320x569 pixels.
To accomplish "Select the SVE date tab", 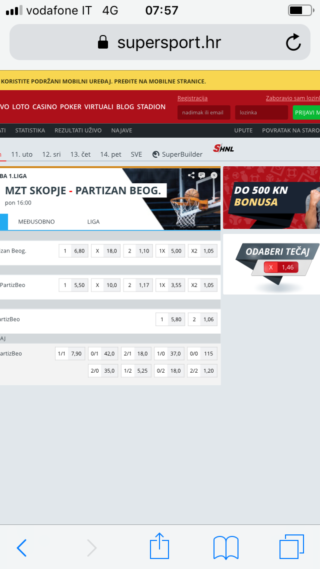I will (136, 154).
